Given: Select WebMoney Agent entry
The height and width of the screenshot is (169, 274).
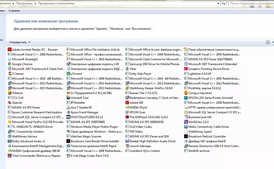Looking at the screenshot, I should coord(198,132).
